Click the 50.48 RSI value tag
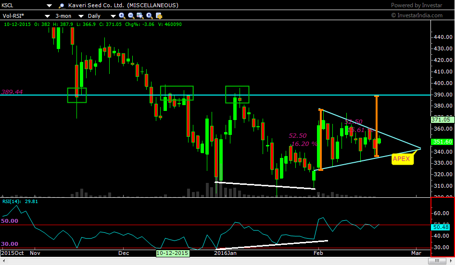Screen dimensions: 455x265 [x=441, y=228]
